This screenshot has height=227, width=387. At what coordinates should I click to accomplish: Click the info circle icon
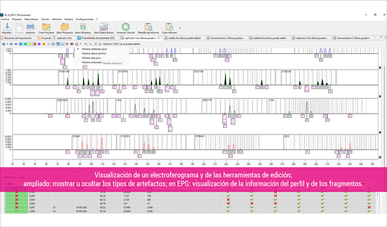click(53, 44)
